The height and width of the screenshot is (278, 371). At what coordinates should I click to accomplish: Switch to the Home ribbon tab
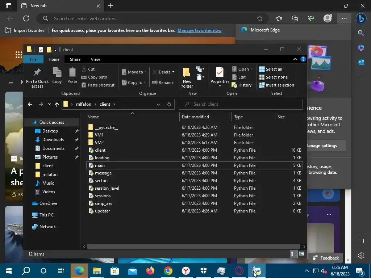pyautogui.click(x=54, y=59)
